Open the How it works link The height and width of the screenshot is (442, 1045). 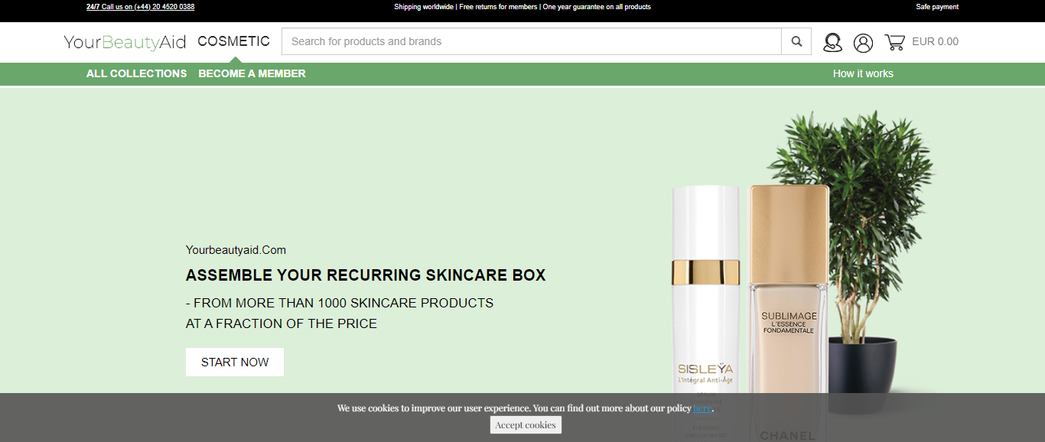click(863, 74)
